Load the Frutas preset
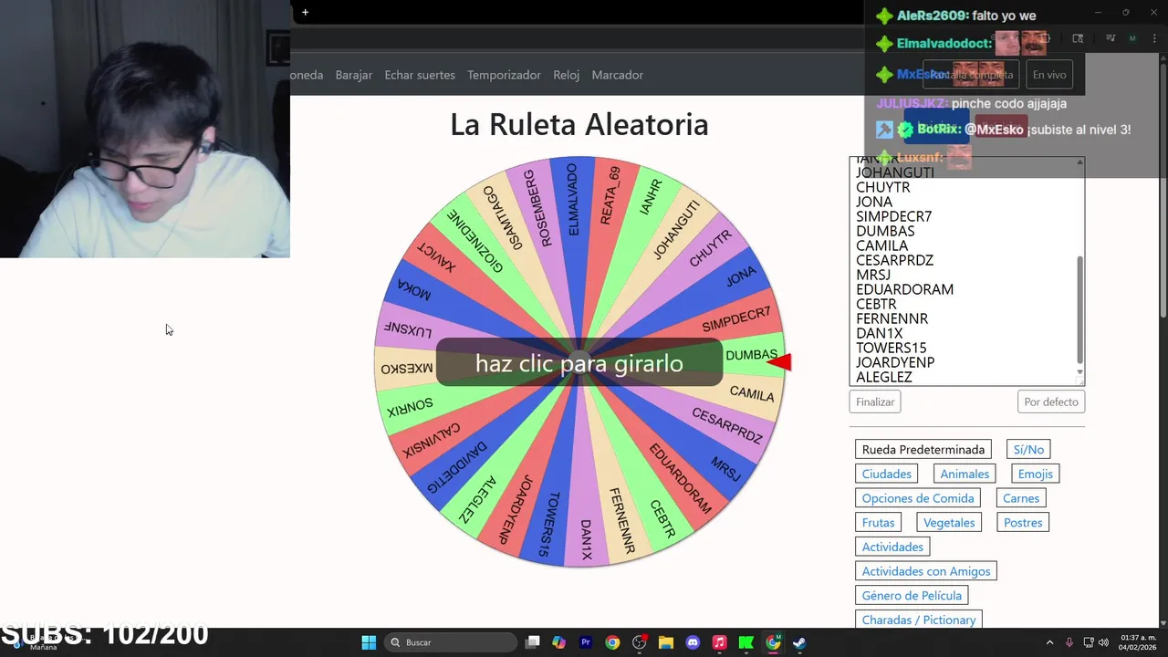This screenshot has height=657, width=1168. coord(878,522)
